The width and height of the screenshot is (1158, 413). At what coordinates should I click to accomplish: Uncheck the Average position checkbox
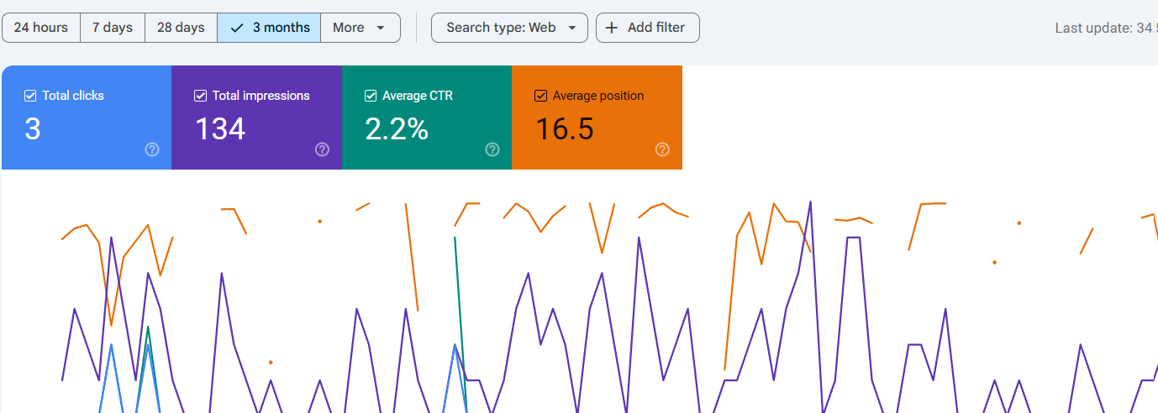click(540, 96)
